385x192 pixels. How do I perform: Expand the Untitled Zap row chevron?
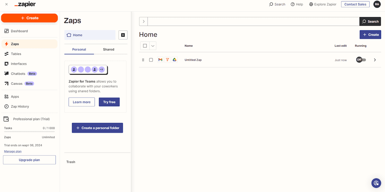375,60
